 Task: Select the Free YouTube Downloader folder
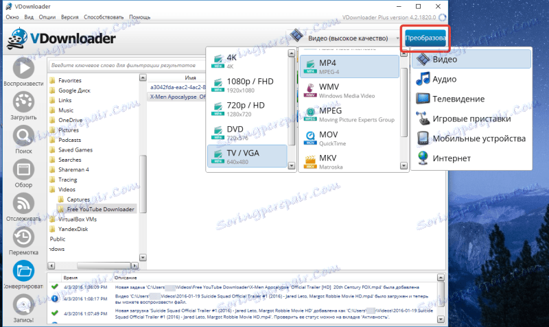pos(100,209)
